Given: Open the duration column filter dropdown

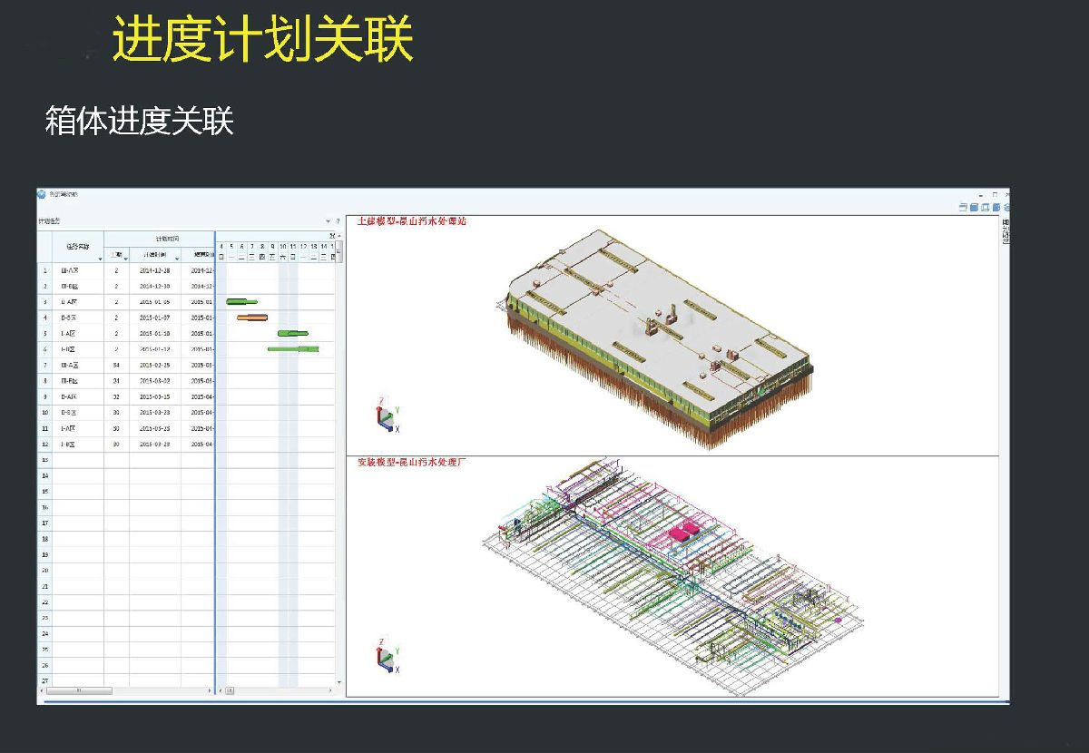Looking at the screenshot, I should [125, 259].
